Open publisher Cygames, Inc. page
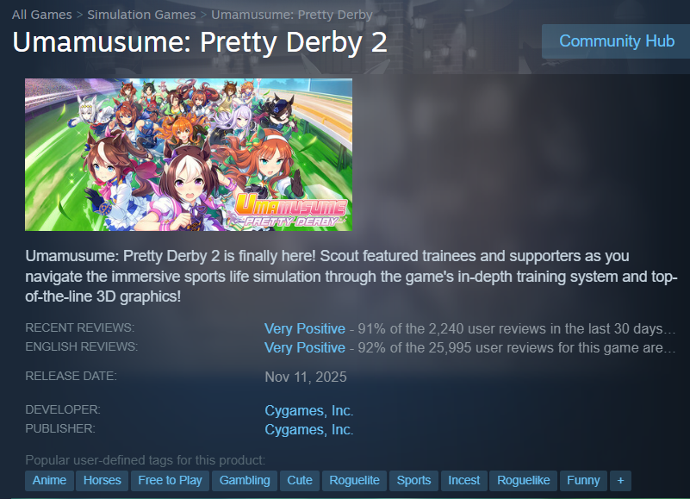This screenshot has width=690, height=499. [x=309, y=429]
